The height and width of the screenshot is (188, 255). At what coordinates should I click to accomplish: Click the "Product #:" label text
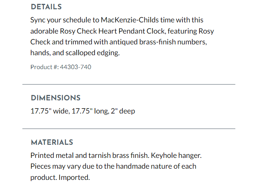(x=44, y=67)
